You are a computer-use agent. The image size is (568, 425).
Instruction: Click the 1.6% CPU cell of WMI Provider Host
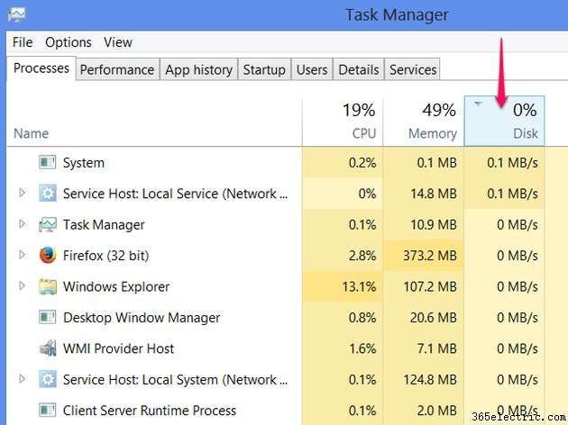[343, 348]
